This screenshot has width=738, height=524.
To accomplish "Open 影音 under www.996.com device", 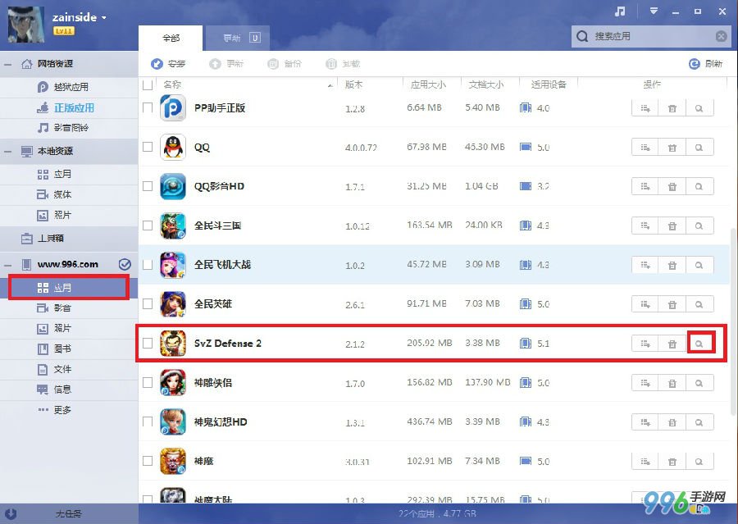I will (x=69, y=308).
